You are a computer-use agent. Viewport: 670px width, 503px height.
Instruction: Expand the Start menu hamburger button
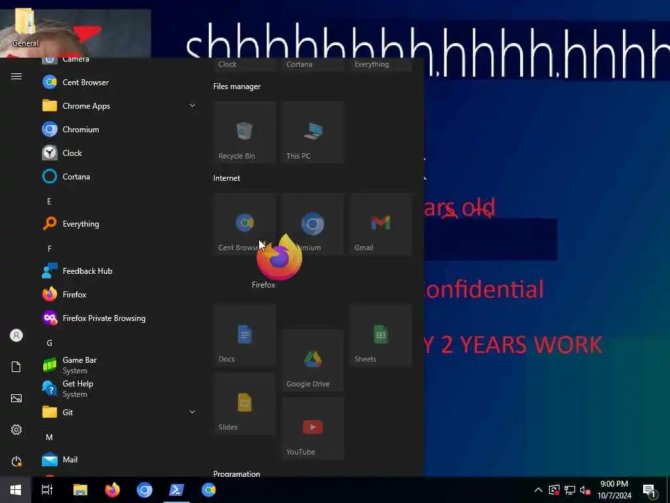tap(16, 76)
